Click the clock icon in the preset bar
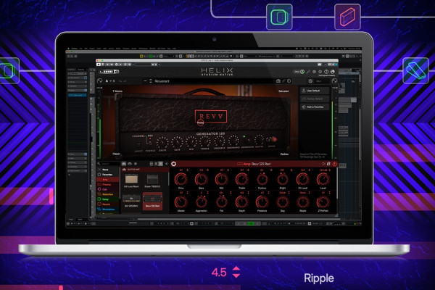Viewport: 435px width, 290px height. pyautogui.click(x=310, y=81)
